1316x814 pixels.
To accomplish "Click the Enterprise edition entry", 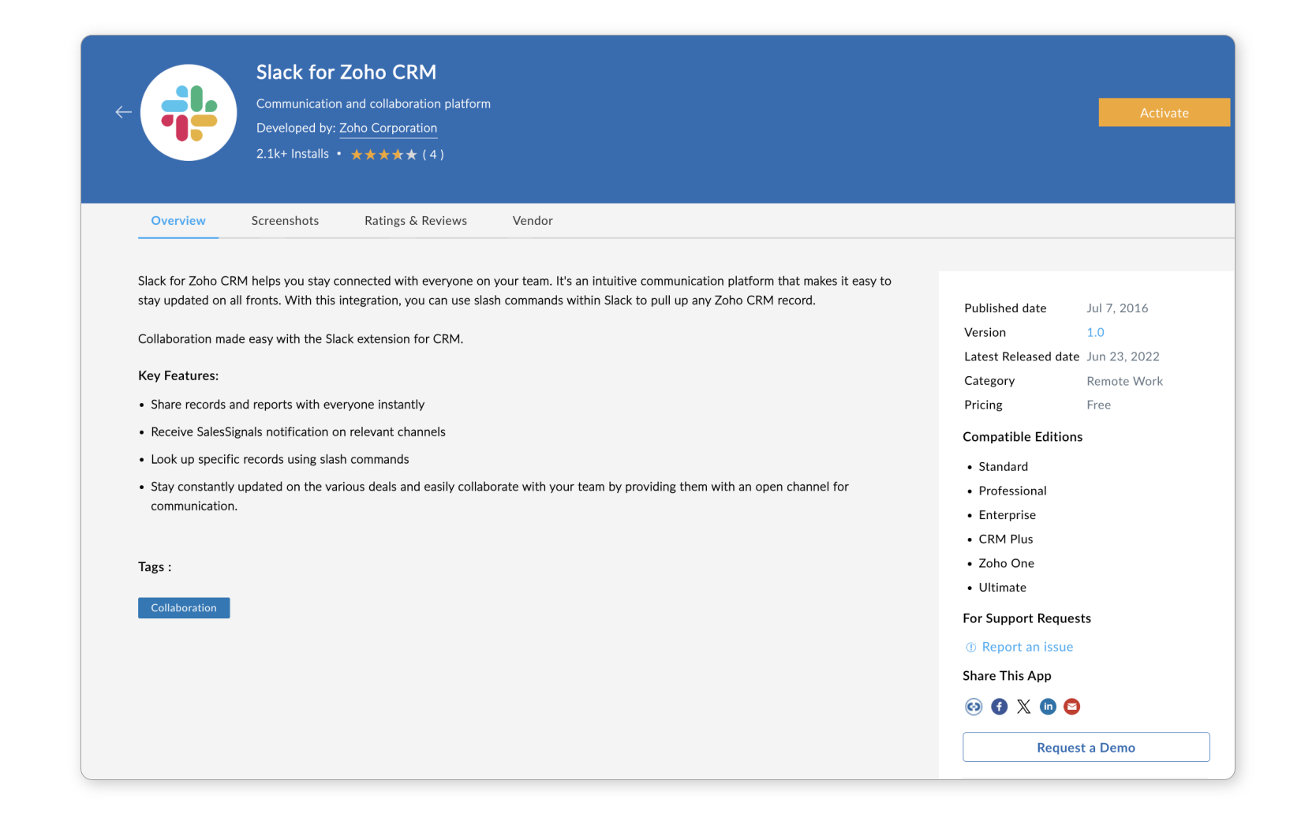I will pos(1007,515).
